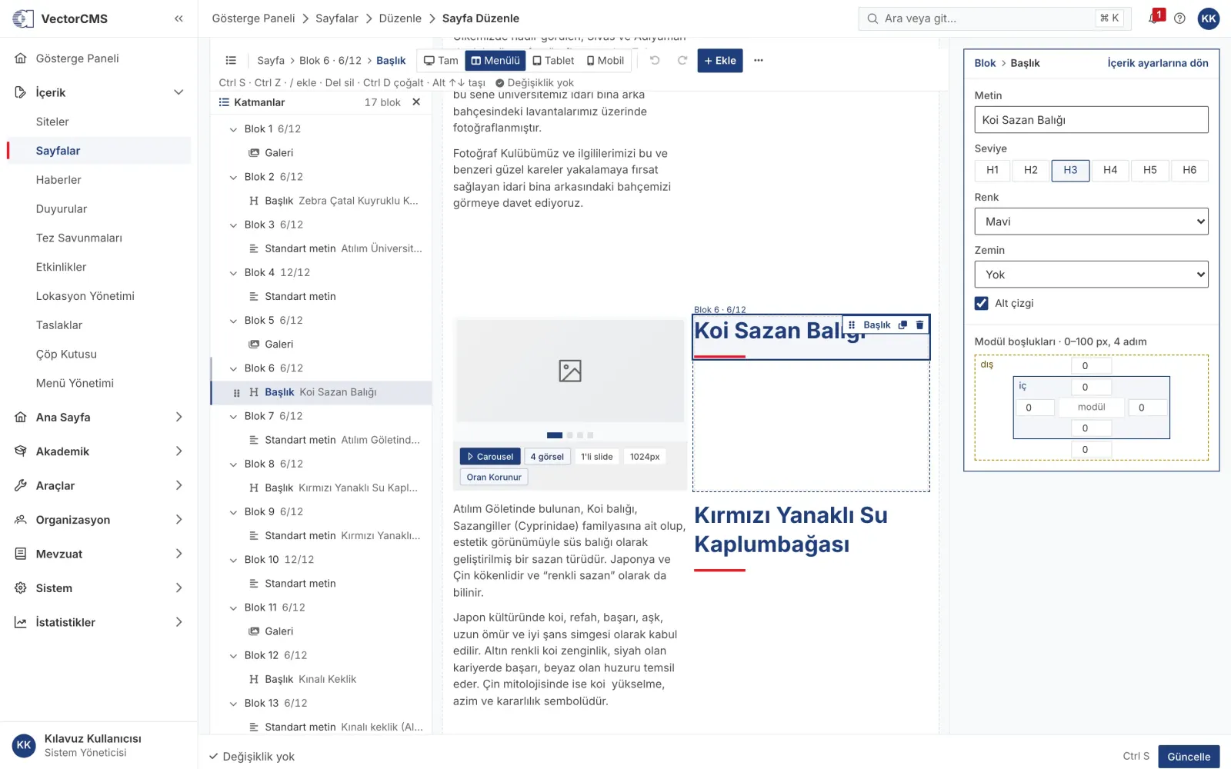
Task: Open the Renk dropdown showing Mavi
Action: click(1091, 221)
